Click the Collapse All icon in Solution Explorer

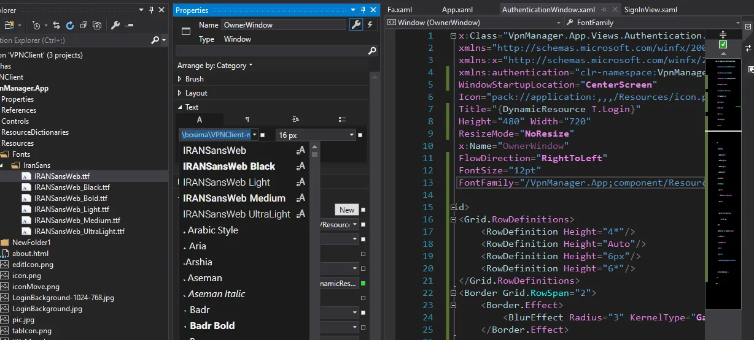pyautogui.click(x=84, y=25)
